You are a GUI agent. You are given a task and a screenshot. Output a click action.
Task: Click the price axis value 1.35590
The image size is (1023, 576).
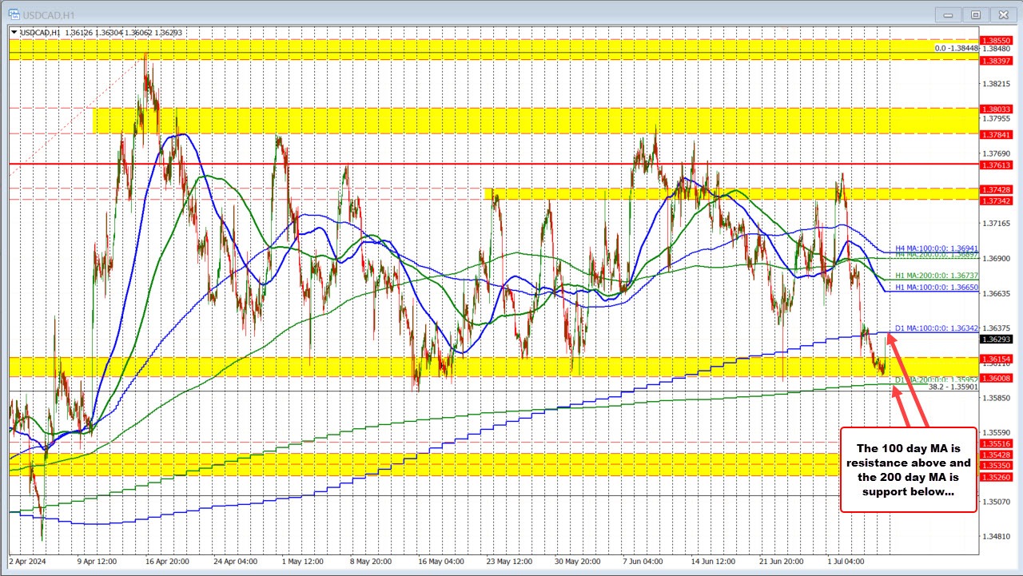(997, 432)
